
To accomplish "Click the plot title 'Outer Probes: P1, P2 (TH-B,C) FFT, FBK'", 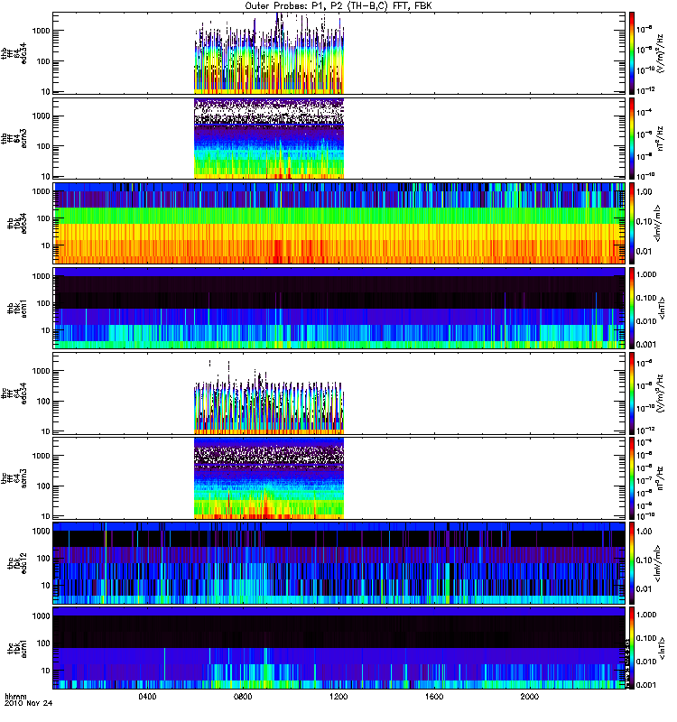I will (x=338, y=6).
